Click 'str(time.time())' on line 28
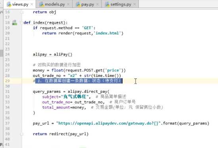218x148 pixels. pos(102,76)
